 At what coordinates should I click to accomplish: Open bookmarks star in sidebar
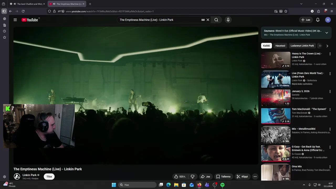point(4,38)
